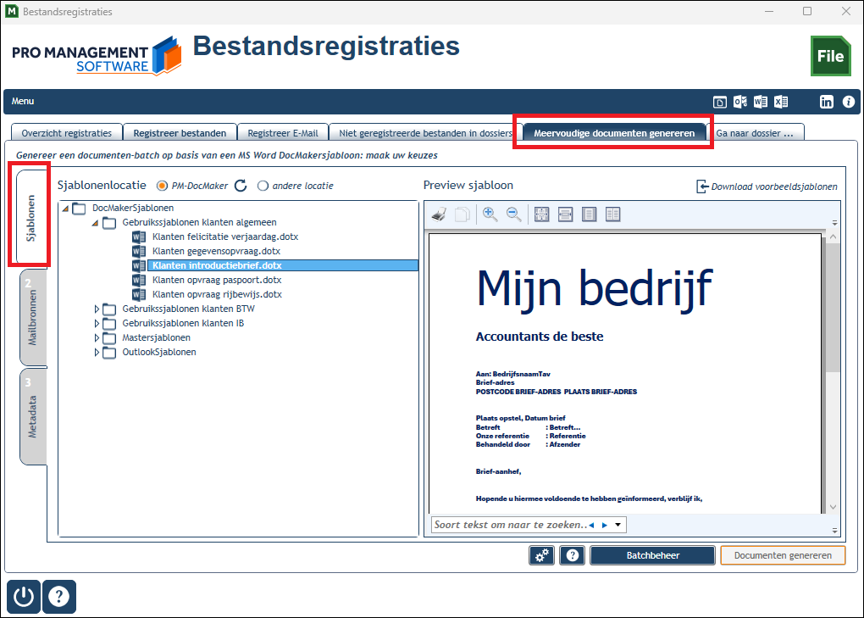Click the Excel icon in menu bar
This screenshot has width=864, height=618.
coord(781,102)
